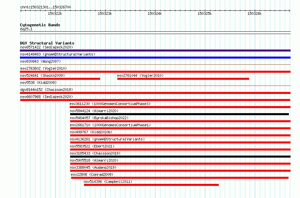Select the red bar under esv2763602
Viewport: 300px width, 198px height.
155,72
